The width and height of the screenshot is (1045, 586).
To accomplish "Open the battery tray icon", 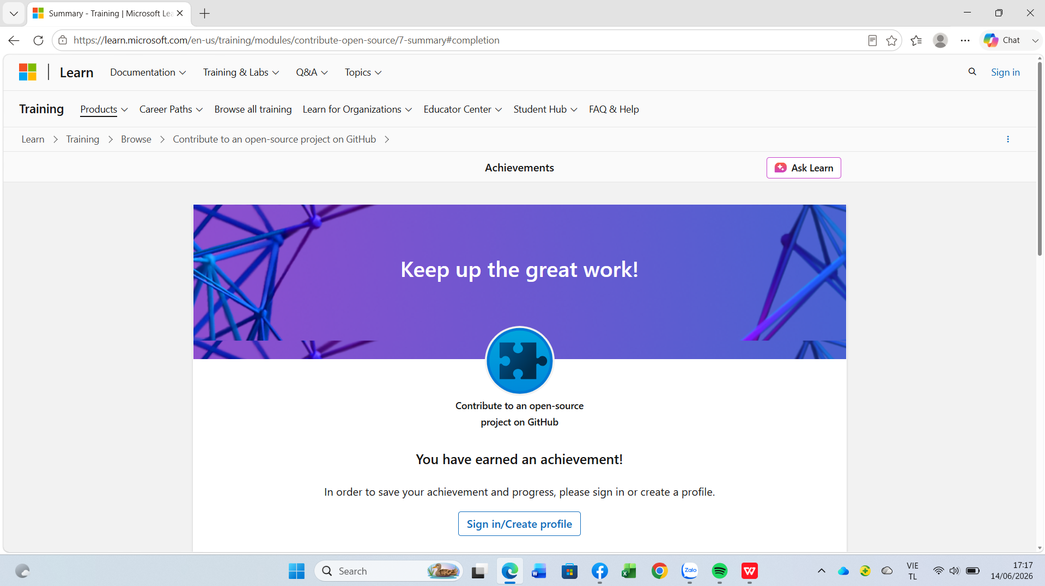I will pos(973,571).
